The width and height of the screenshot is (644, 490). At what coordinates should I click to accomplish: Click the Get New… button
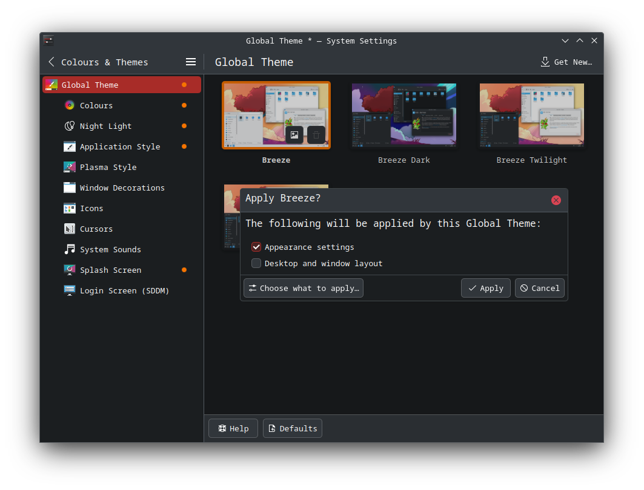click(566, 62)
